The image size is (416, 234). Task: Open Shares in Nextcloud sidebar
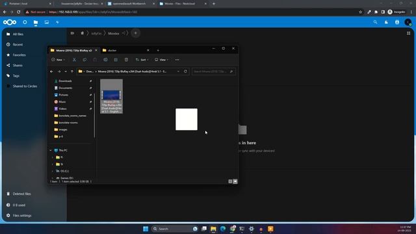tap(18, 65)
